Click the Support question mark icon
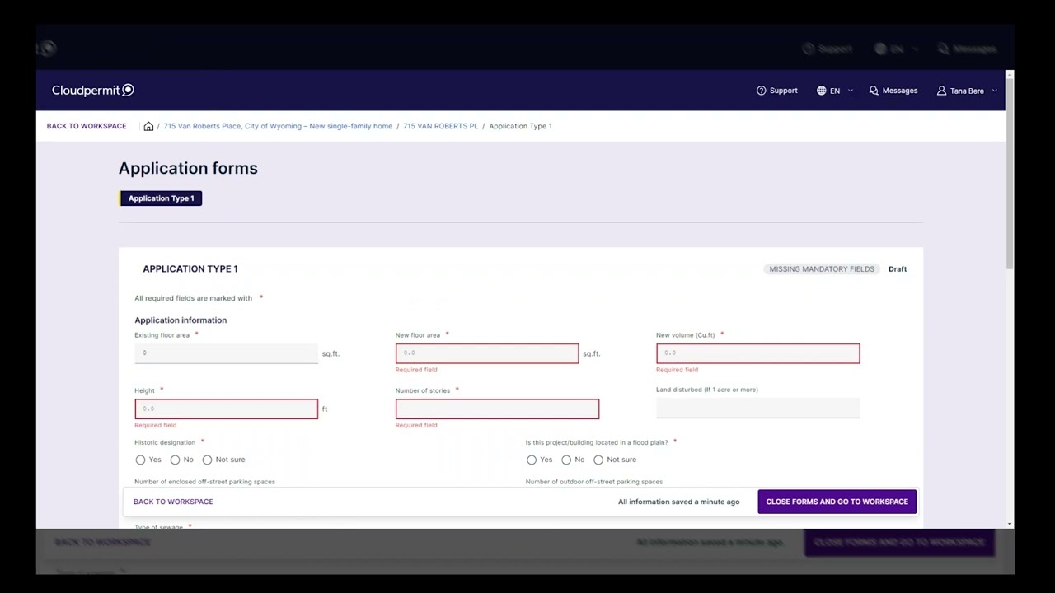Viewport: 1055px width, 593px height. pyautogui.click(x=762, y=91)
